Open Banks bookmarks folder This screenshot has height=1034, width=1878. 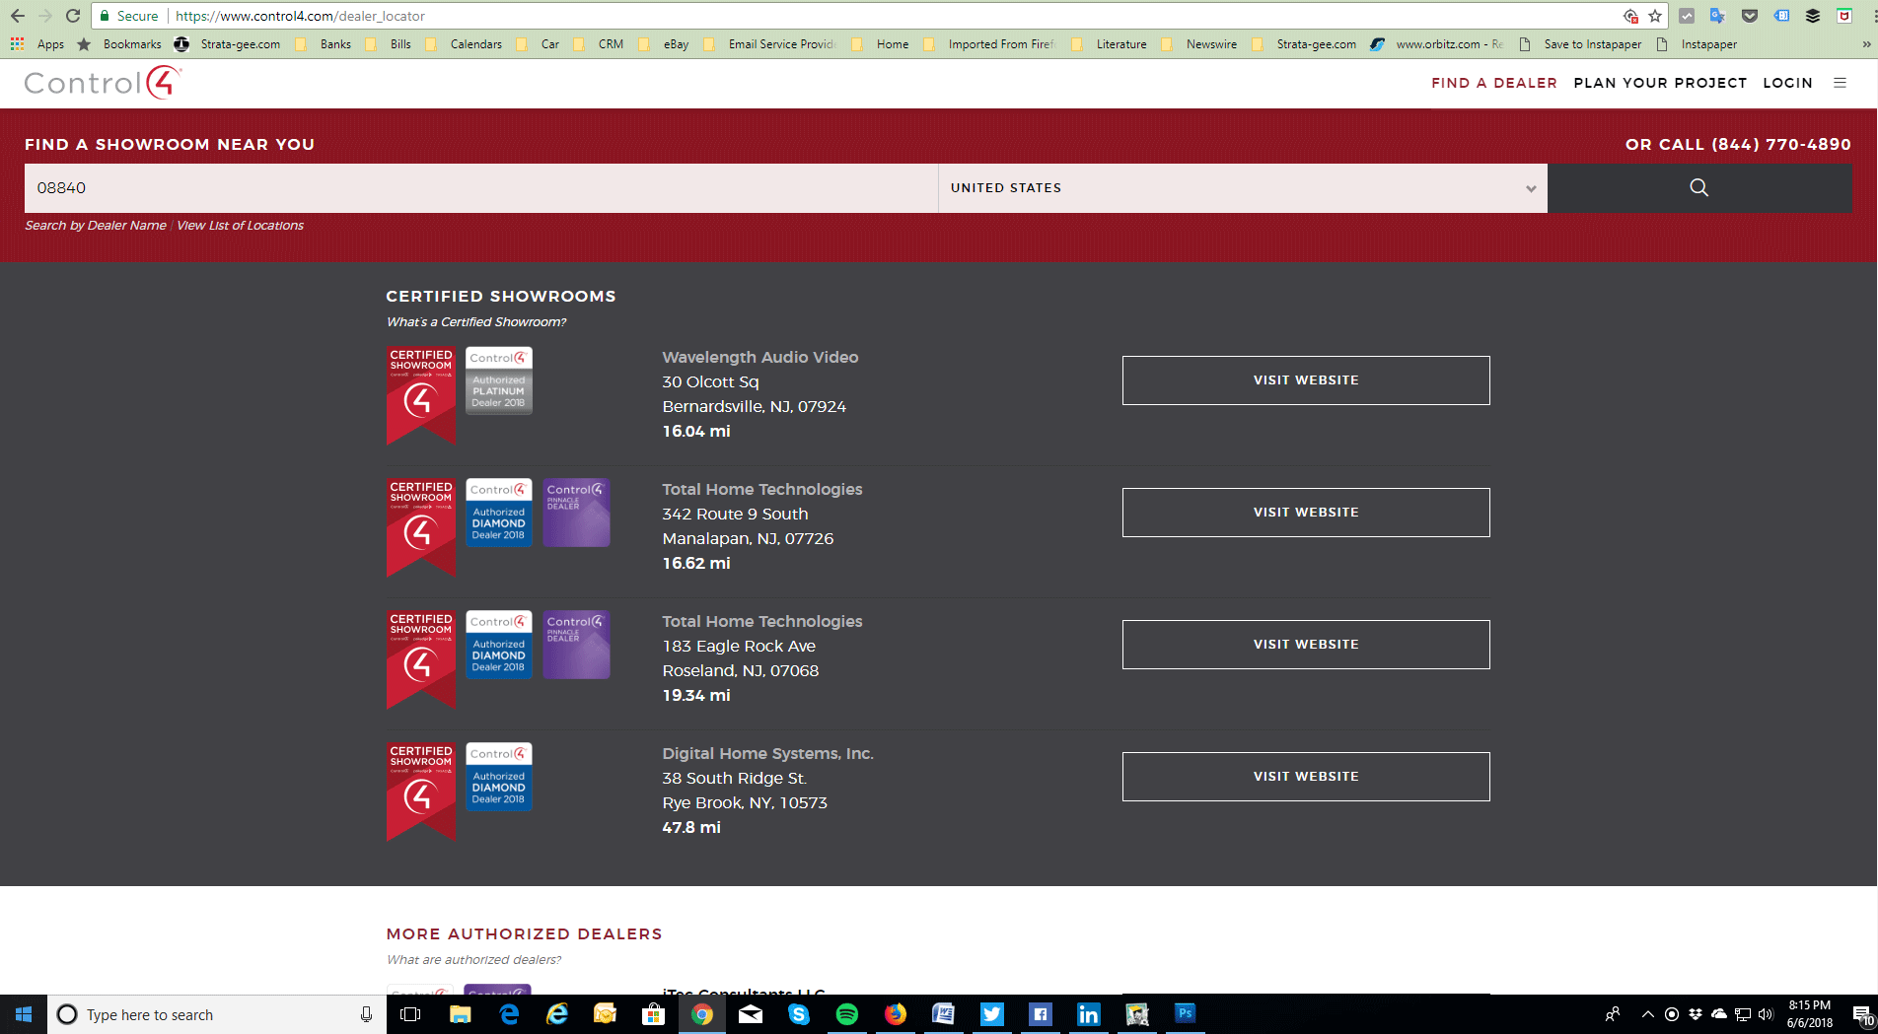pos(324,44)
